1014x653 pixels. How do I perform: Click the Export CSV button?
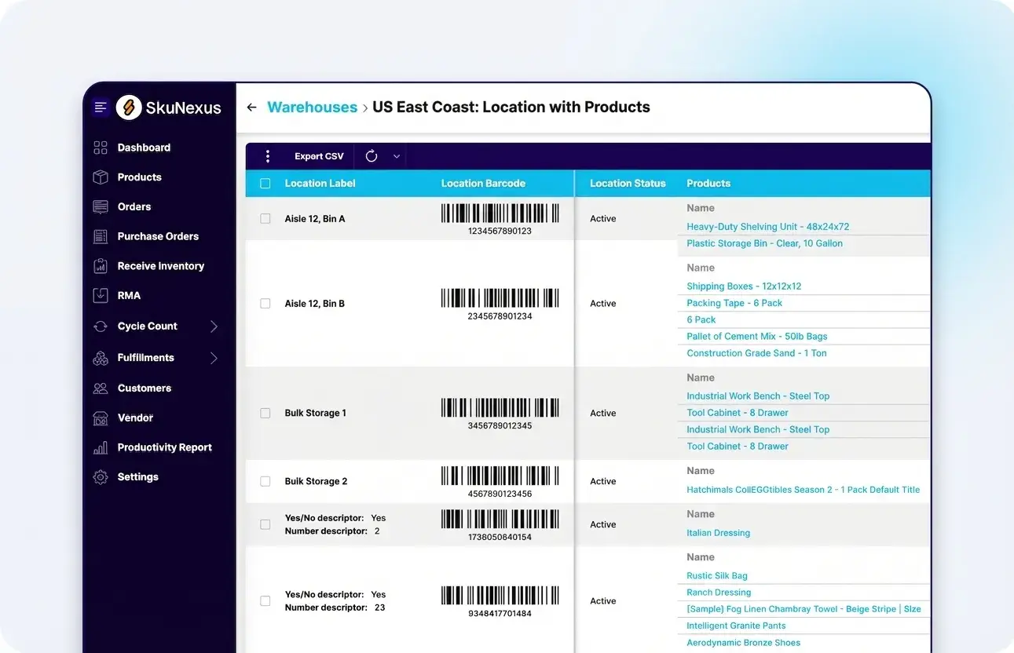point(319,156)
